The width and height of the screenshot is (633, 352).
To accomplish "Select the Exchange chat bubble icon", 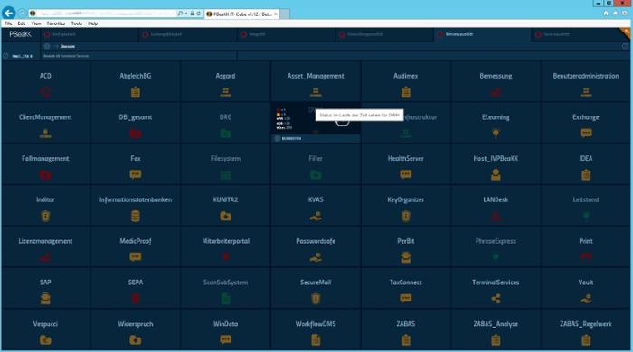I will [x=586, y=133].
